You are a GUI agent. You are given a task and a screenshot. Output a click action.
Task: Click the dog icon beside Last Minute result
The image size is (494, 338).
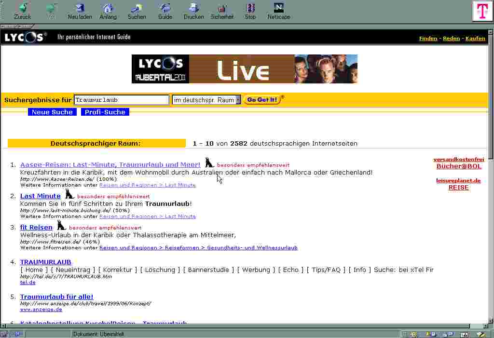[69, 194]
